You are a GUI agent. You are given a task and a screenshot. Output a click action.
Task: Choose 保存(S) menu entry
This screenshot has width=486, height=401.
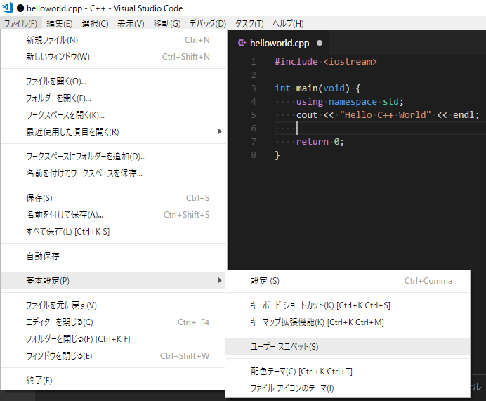click(114, 198)
